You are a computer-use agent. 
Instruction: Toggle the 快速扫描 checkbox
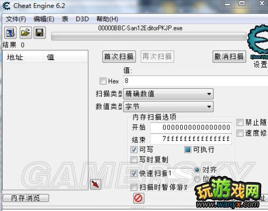click(x=134, y=174)
